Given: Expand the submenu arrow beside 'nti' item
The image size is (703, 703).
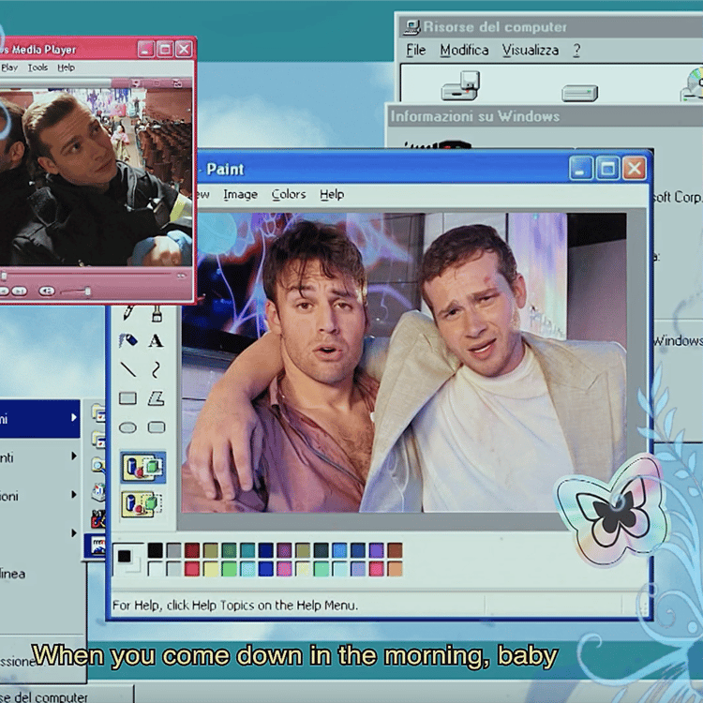Looking at the screenshot, I should tap(73, 456).
